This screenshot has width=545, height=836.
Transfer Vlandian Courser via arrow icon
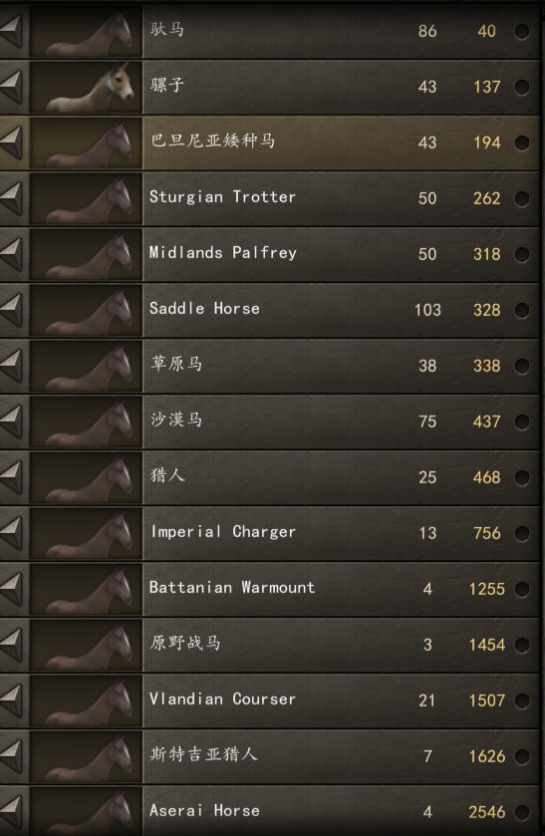(11, 700)
